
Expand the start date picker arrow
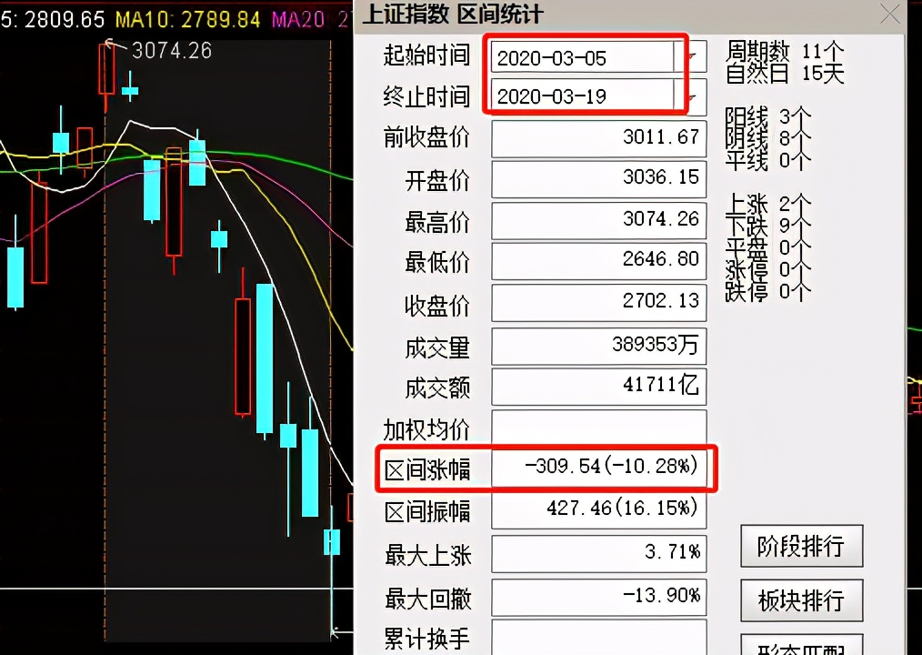point(694,55)
